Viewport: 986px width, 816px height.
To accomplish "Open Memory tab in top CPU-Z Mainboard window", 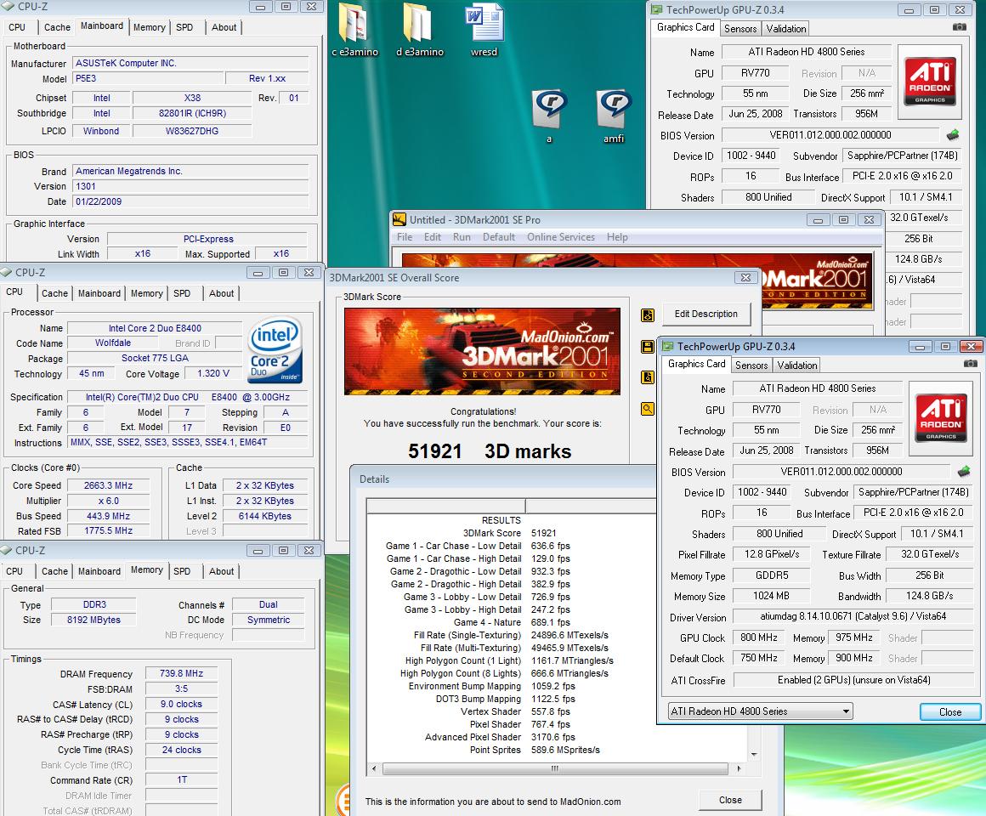I will [x=150, y=28].
